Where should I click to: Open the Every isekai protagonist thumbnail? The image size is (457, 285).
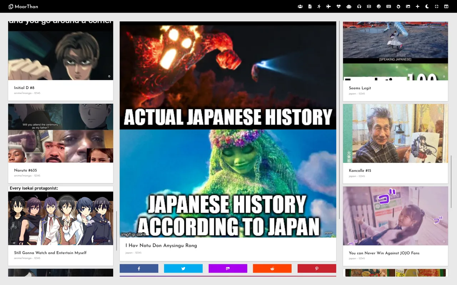(x=61, y=216)
